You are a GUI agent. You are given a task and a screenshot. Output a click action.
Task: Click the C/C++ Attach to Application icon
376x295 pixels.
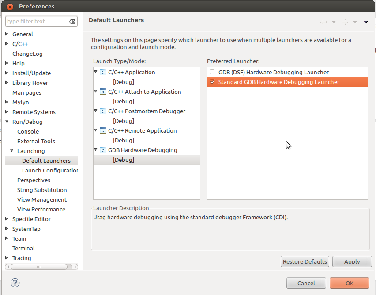click(x=103, y=92)
